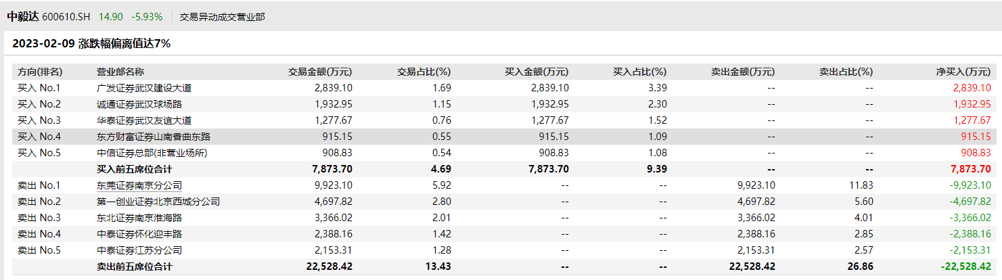The image size is (1002, 280).
Task: Click the 600610.SH stock code
Action: pos(66,16)
